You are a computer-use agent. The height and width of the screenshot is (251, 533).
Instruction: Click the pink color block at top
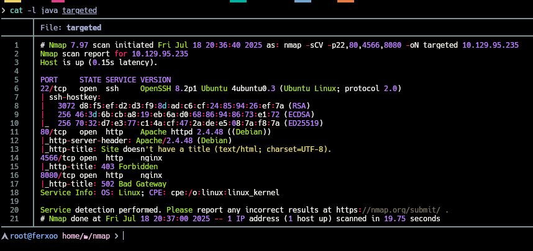click(x=58, y=1)
